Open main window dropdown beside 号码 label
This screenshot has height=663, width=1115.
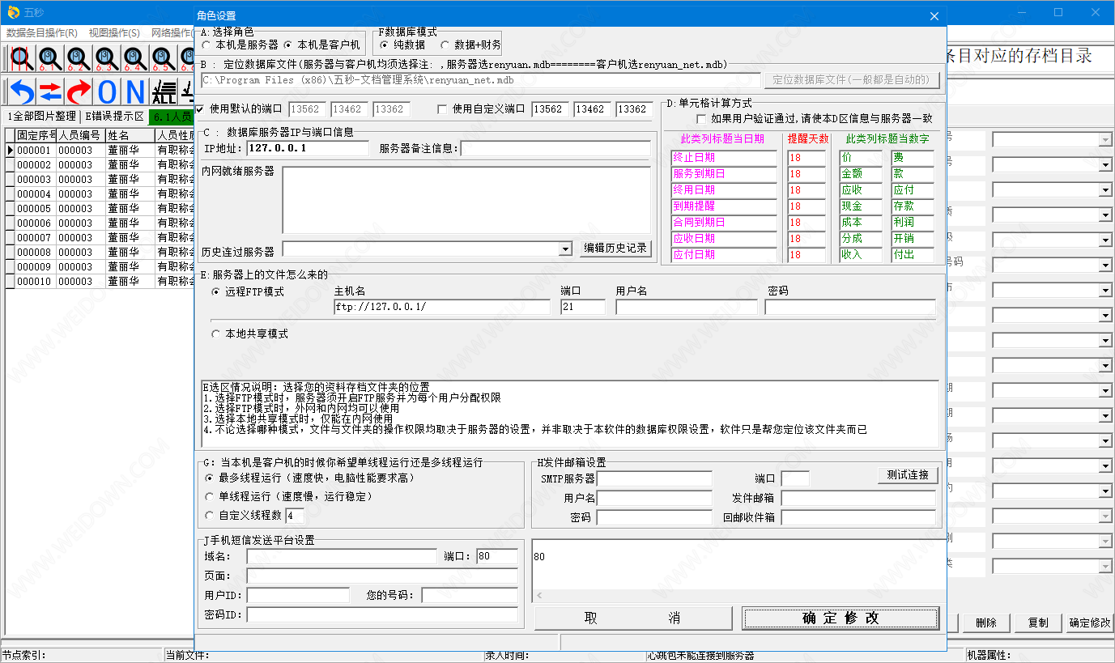click(x=1105, y=266)
